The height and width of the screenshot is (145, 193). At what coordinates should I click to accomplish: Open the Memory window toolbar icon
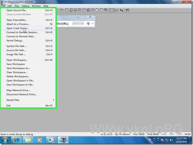pyautogui.click(x=84, y=10)
